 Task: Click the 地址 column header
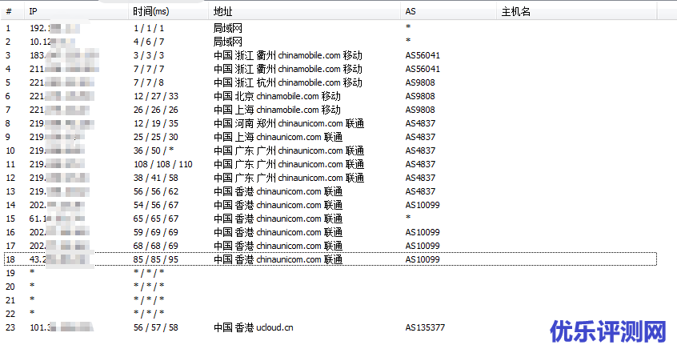[222, 11]
